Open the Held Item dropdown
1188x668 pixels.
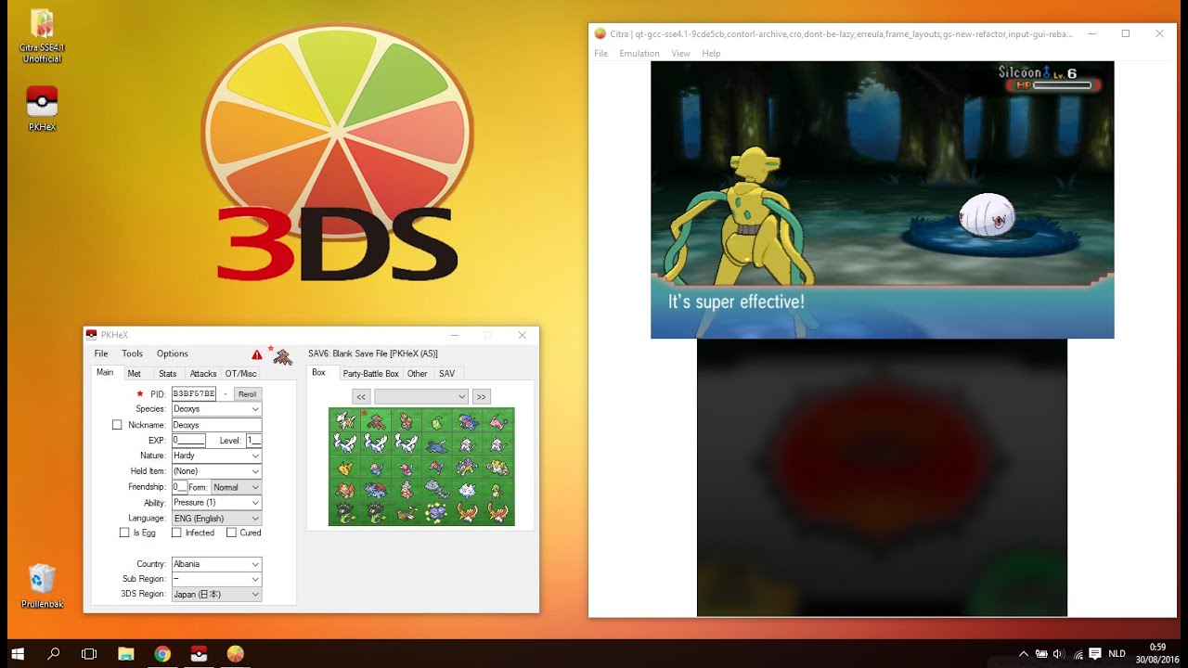tap(216, 471)
